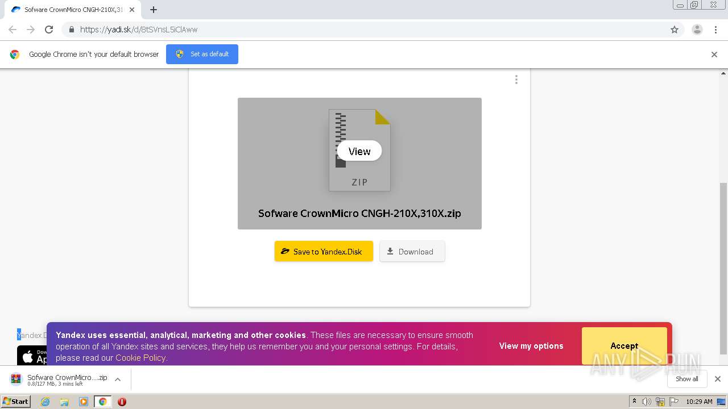Click the Chrome taskbar icon

(x=103, y=402)
